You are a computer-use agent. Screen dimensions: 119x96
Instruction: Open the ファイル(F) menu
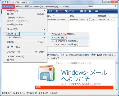click(8, 7)
